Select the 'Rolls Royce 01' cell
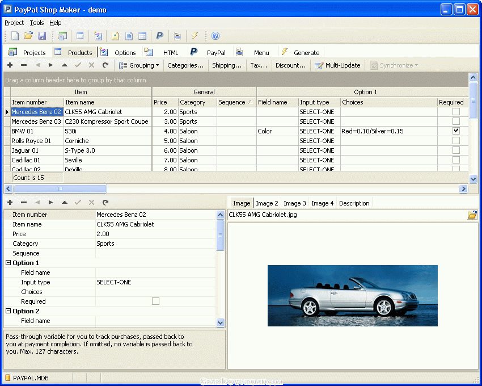 [x=37, y=141]
